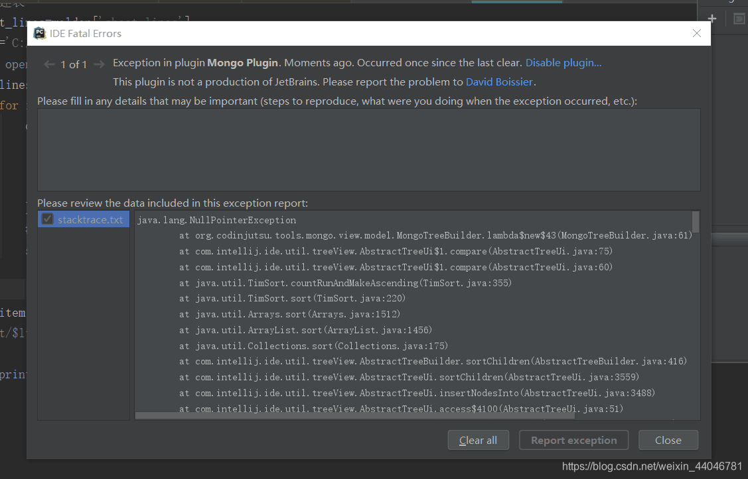The width and height of the screenshot is (748, 479).
Task: Click the IDE Fatal Errors title text
Action: click(86, 33)
